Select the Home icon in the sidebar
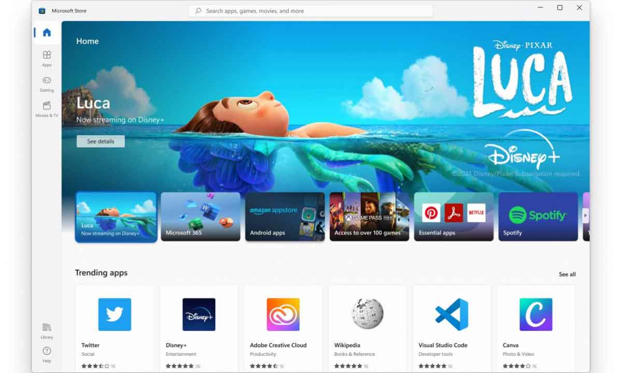 tap(47, 32)
